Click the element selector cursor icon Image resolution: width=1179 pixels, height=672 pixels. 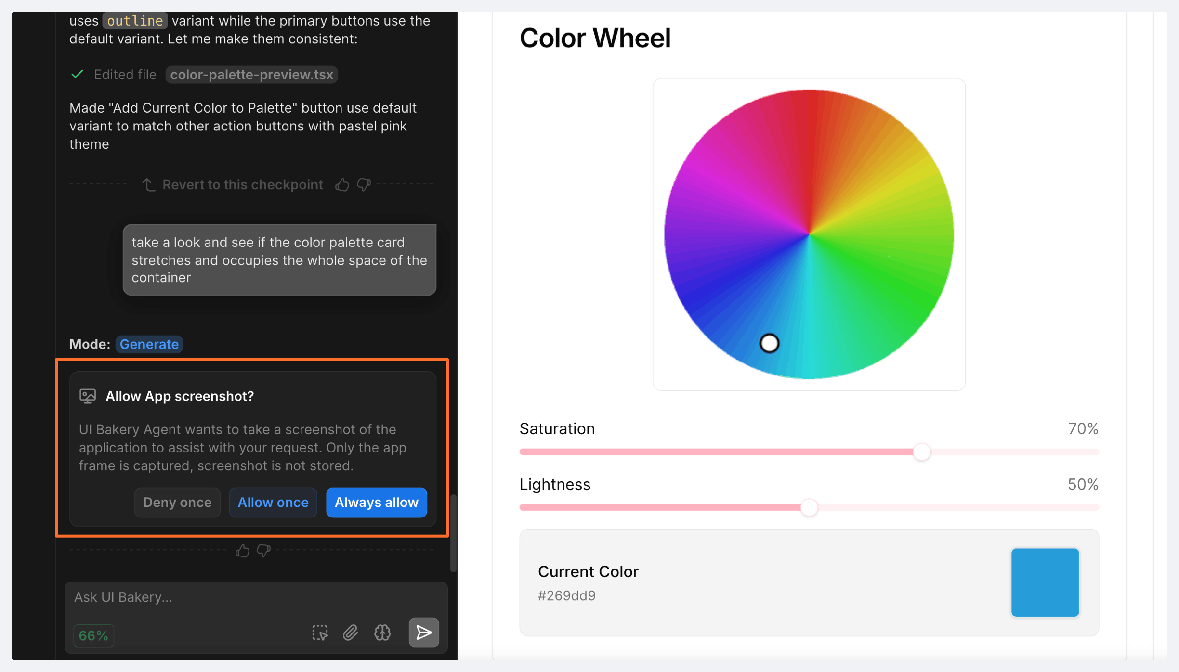pos(320,633)
